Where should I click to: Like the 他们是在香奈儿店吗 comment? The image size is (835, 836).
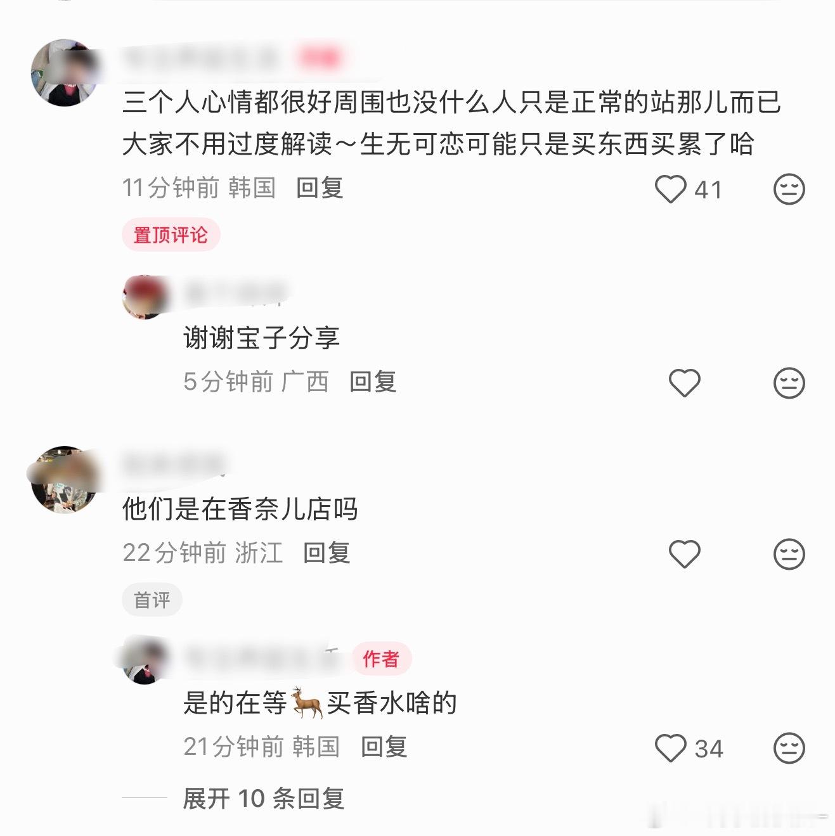click(x=685, y=554)
